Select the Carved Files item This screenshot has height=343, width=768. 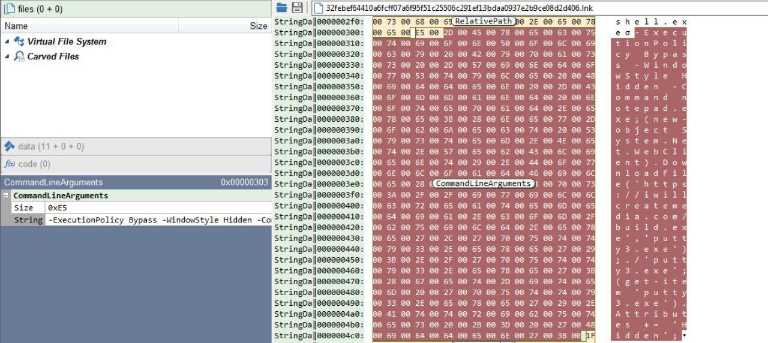[53, 56]
